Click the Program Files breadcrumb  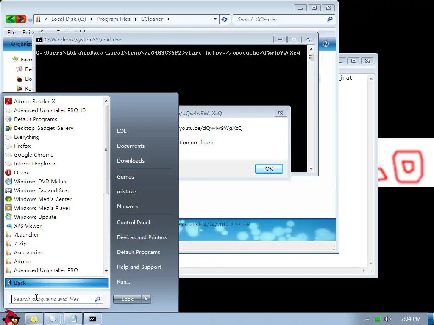[114, 19]
